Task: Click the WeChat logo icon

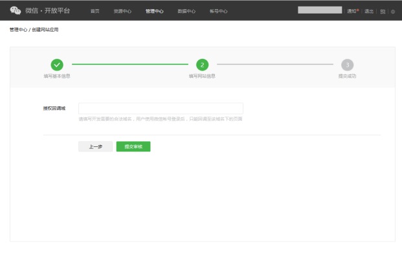Action: click(16, 10)
